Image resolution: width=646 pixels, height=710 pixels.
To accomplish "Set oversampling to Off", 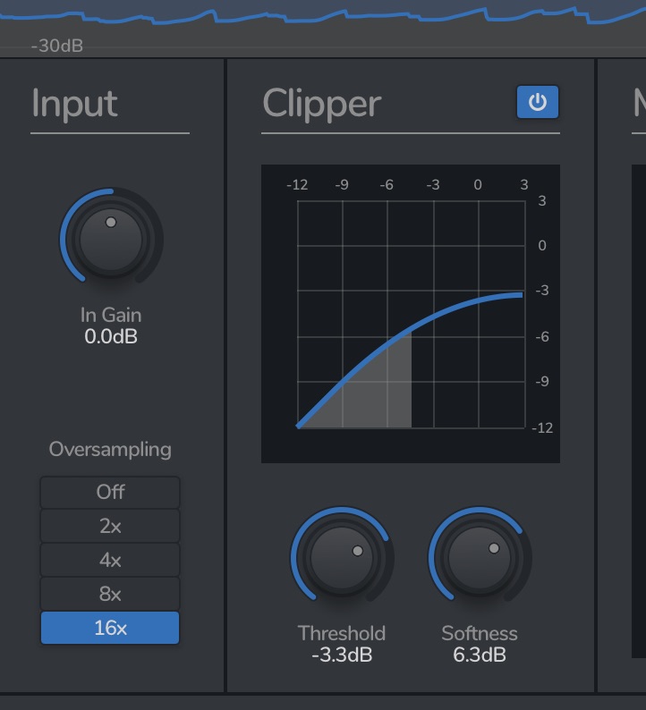I will 110,492.
